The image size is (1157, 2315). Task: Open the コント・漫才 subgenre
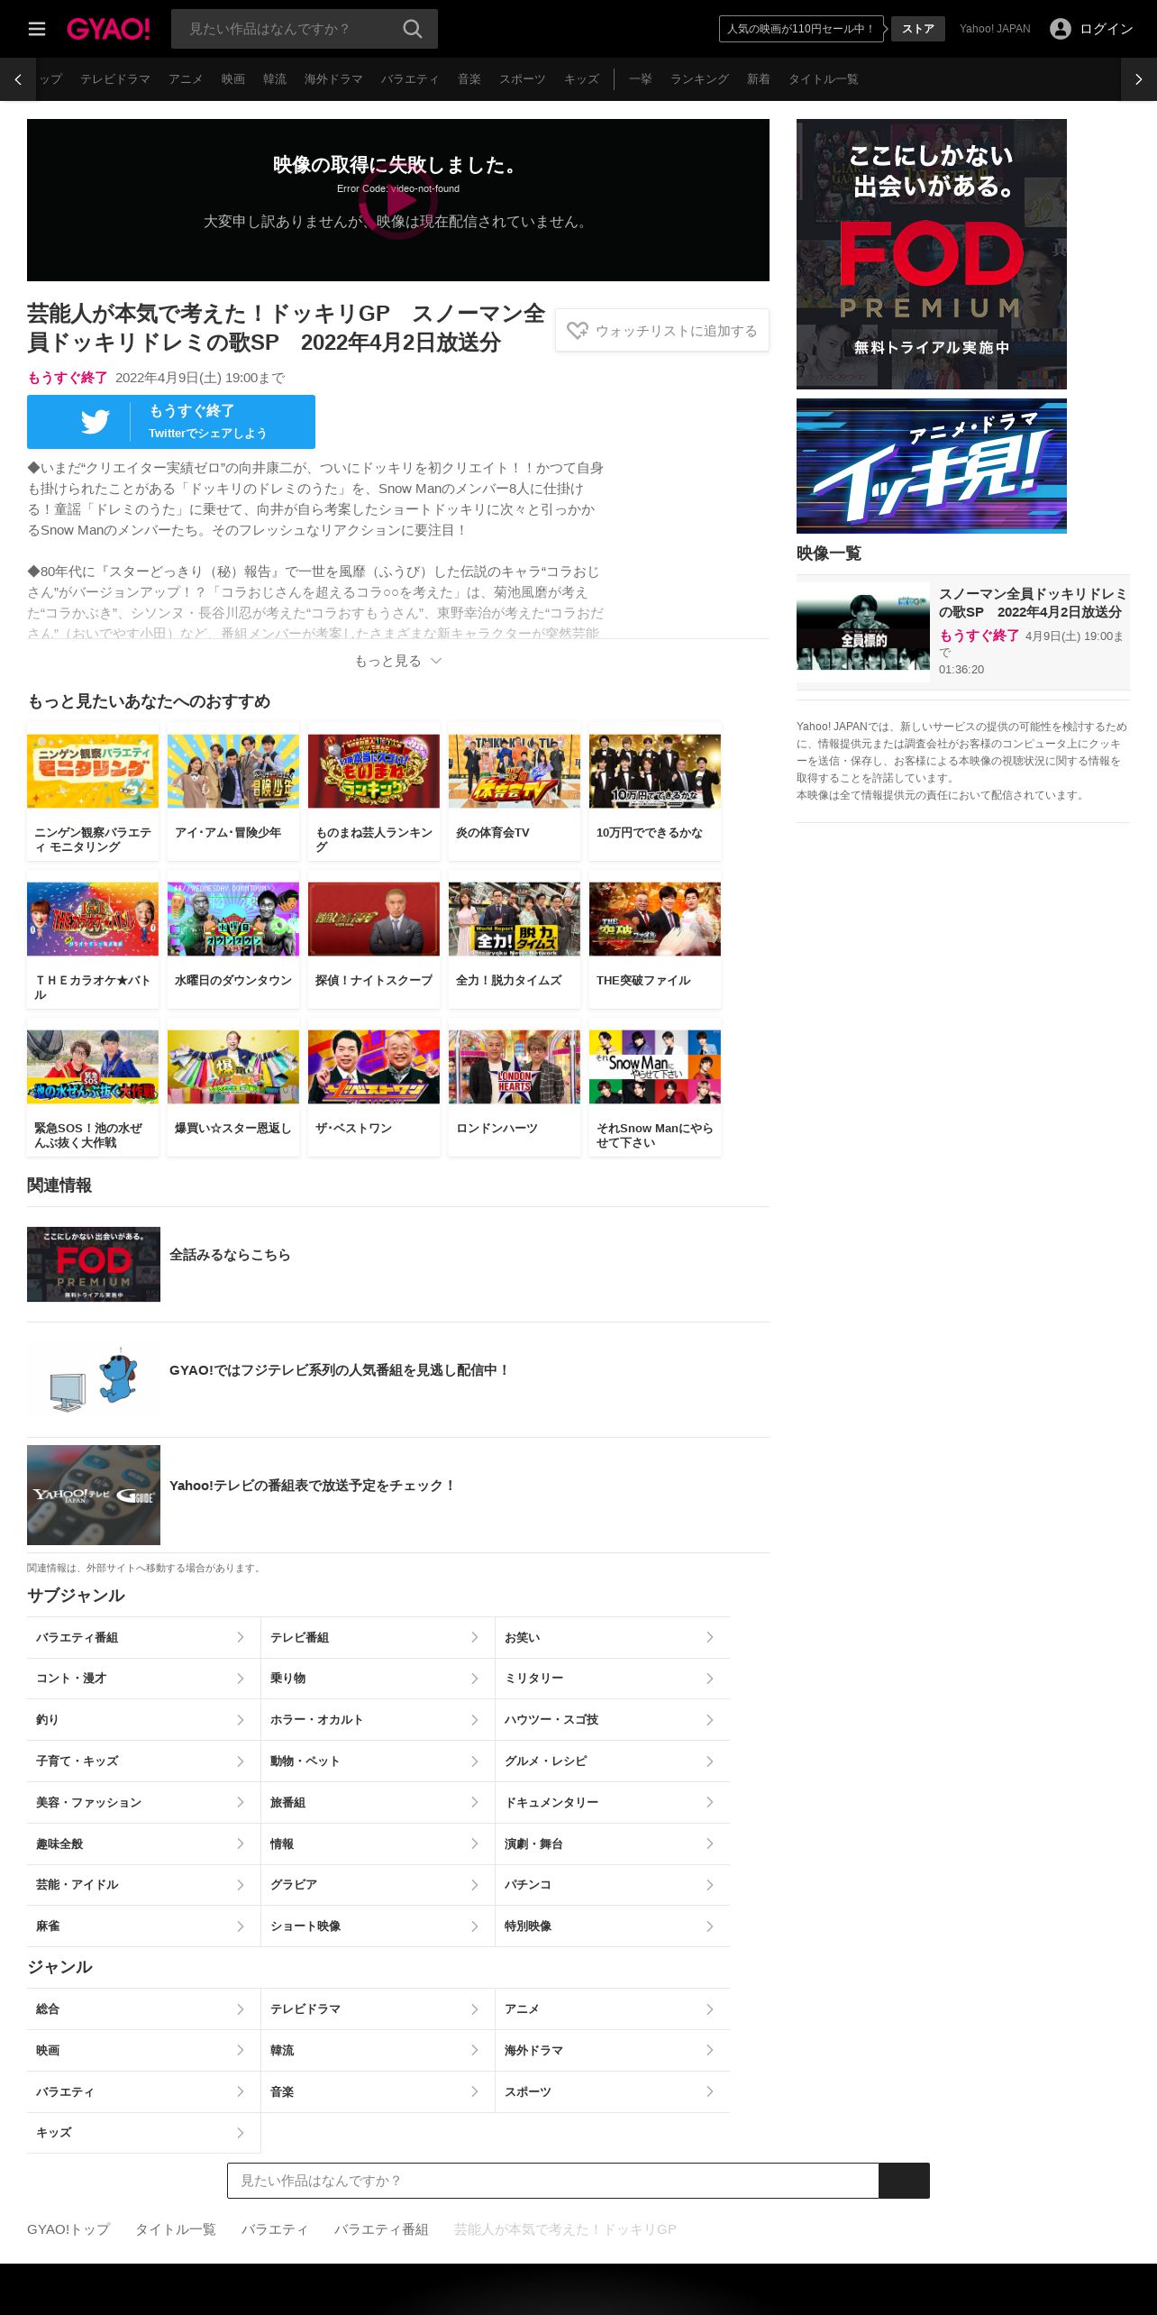pyautogui.click(x=143, y=1679)
